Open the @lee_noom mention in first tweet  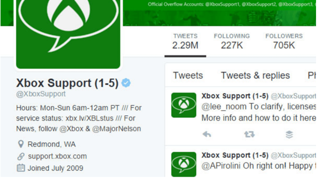point(224,107)
